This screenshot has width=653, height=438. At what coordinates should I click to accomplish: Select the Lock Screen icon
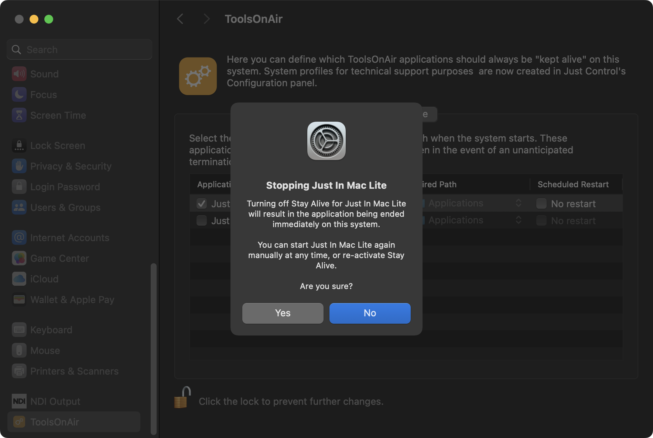pyautogui.click(x=19, y=145)
